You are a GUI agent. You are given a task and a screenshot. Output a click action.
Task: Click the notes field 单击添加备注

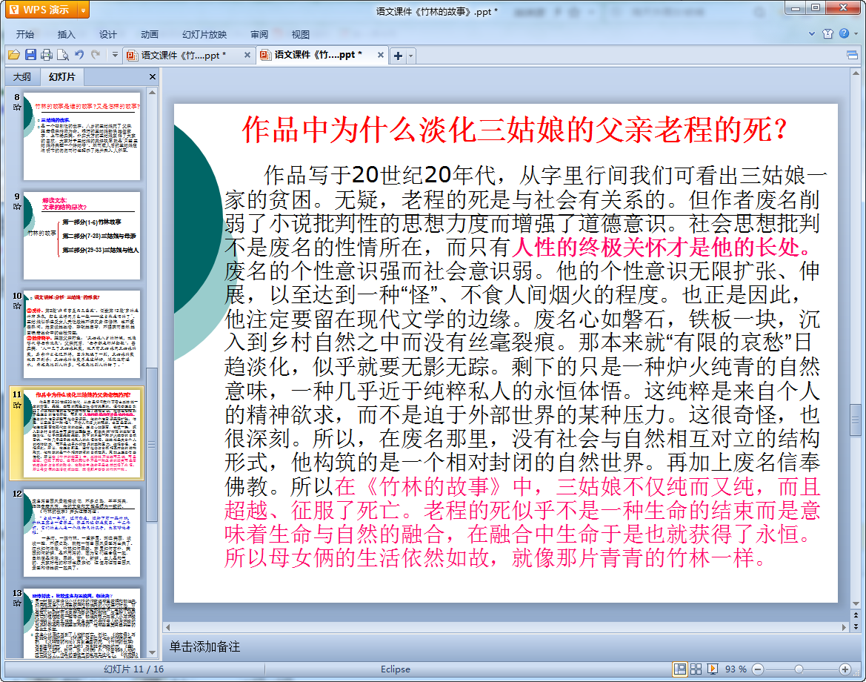(204, 646)
